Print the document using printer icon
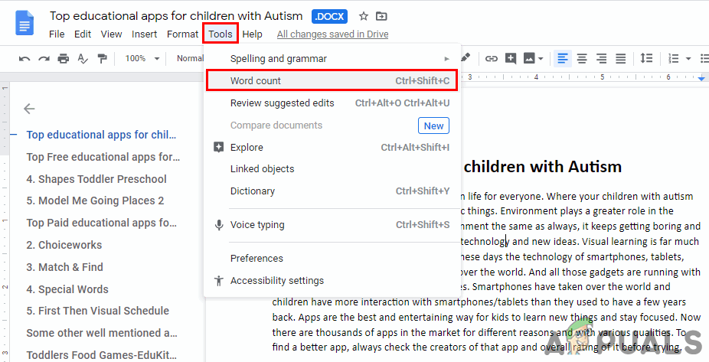This screenshot has width=709, height=362. tap(63, 58)
